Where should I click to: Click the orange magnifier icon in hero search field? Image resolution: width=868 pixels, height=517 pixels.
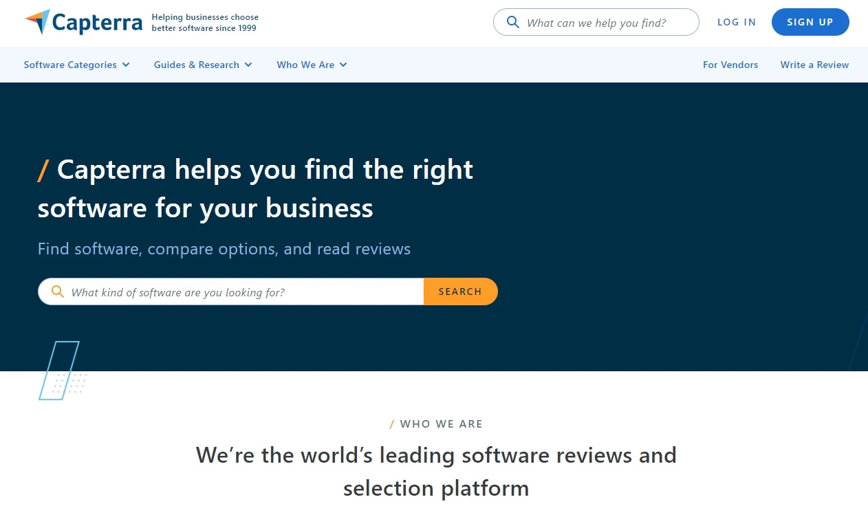[x=57, y=291]
